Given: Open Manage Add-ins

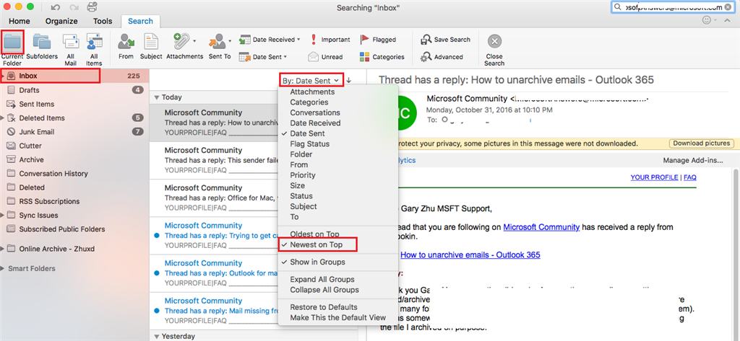Looking at the screenshot, I should click(x=693, y=160).
